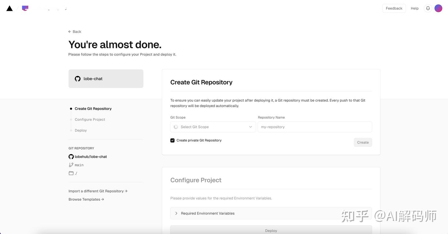Click Import a different Git Repository link
This screenshot has width=448, height=234.
coord(98,191)
